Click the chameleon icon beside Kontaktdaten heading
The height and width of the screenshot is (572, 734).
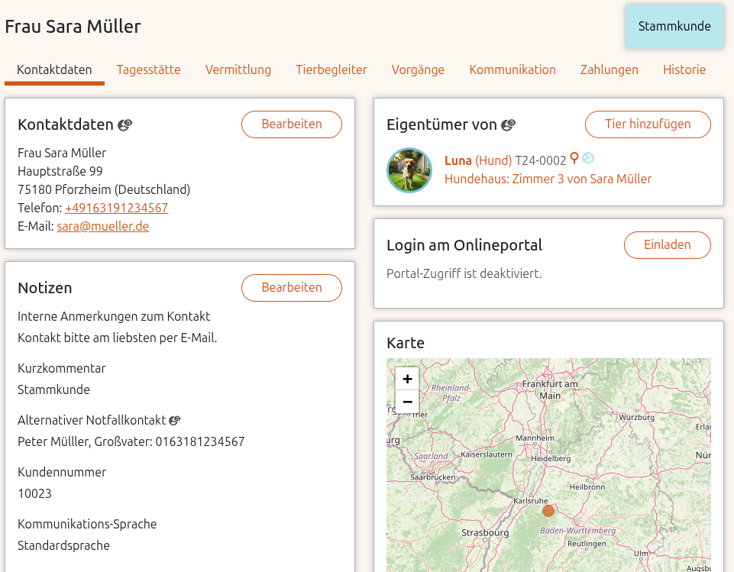[x=124, y=124]
